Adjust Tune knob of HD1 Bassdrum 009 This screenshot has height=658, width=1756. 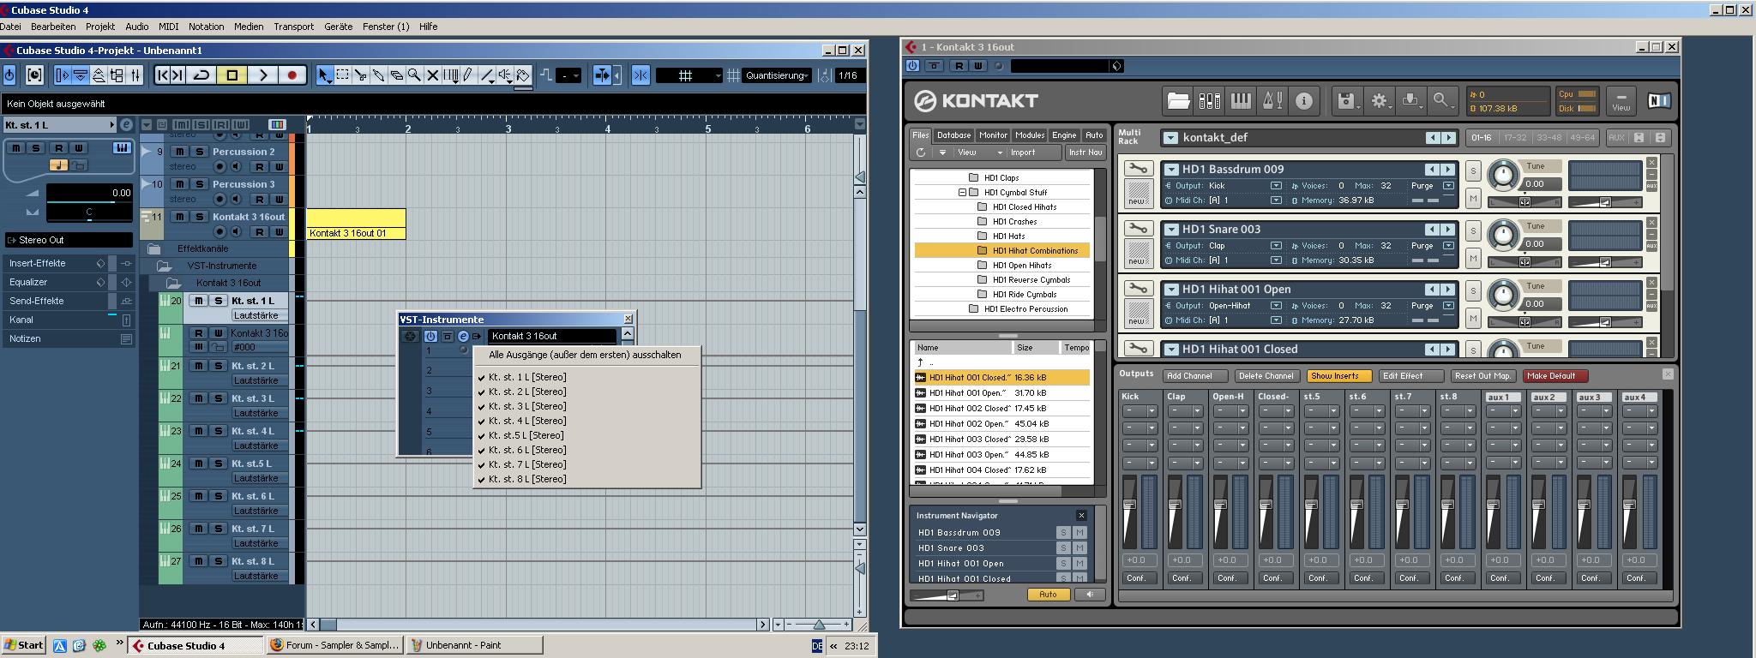(1502, 176)
